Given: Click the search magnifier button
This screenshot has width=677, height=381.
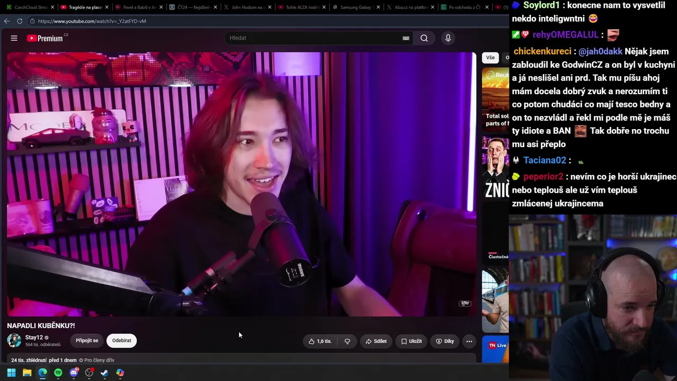Looking at the screenshot, I should (x=424, y=38).
